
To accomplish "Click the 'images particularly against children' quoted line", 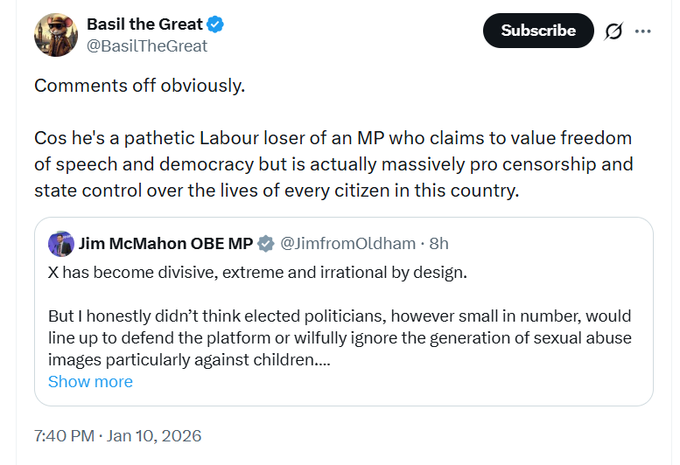I will coord(188,360).
